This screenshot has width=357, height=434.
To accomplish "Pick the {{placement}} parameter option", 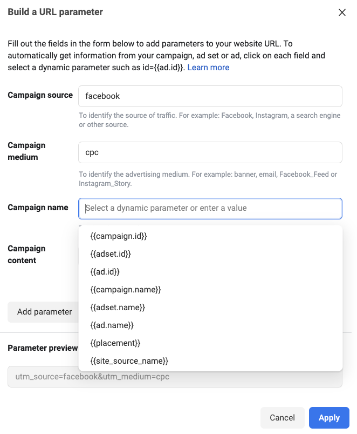I will pos(210,343).
